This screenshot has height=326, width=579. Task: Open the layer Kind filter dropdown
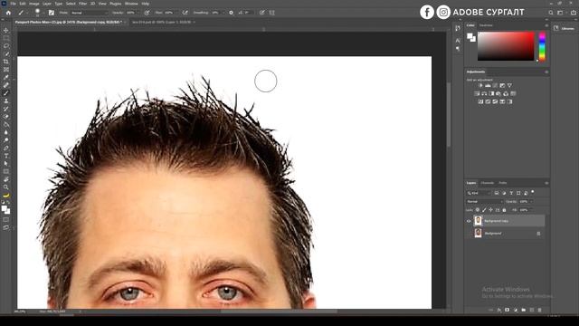[x=479, y=193]
